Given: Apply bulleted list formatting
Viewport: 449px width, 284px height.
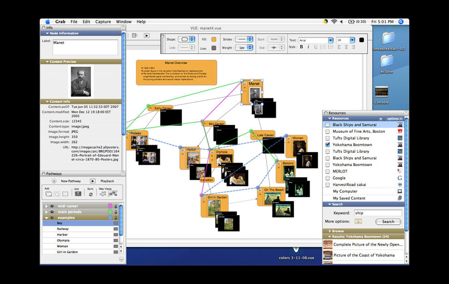Looking at the screenshot, I should [x=331, y=47].
